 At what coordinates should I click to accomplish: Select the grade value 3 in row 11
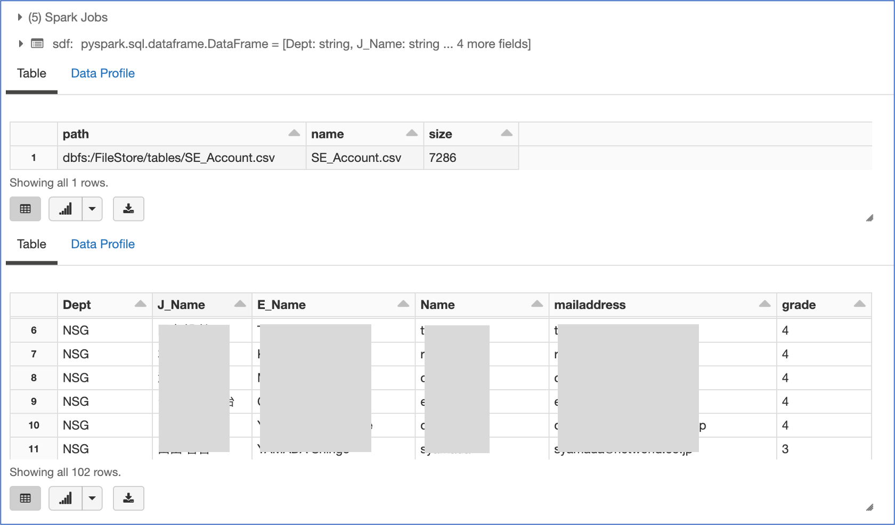(824, 449)
